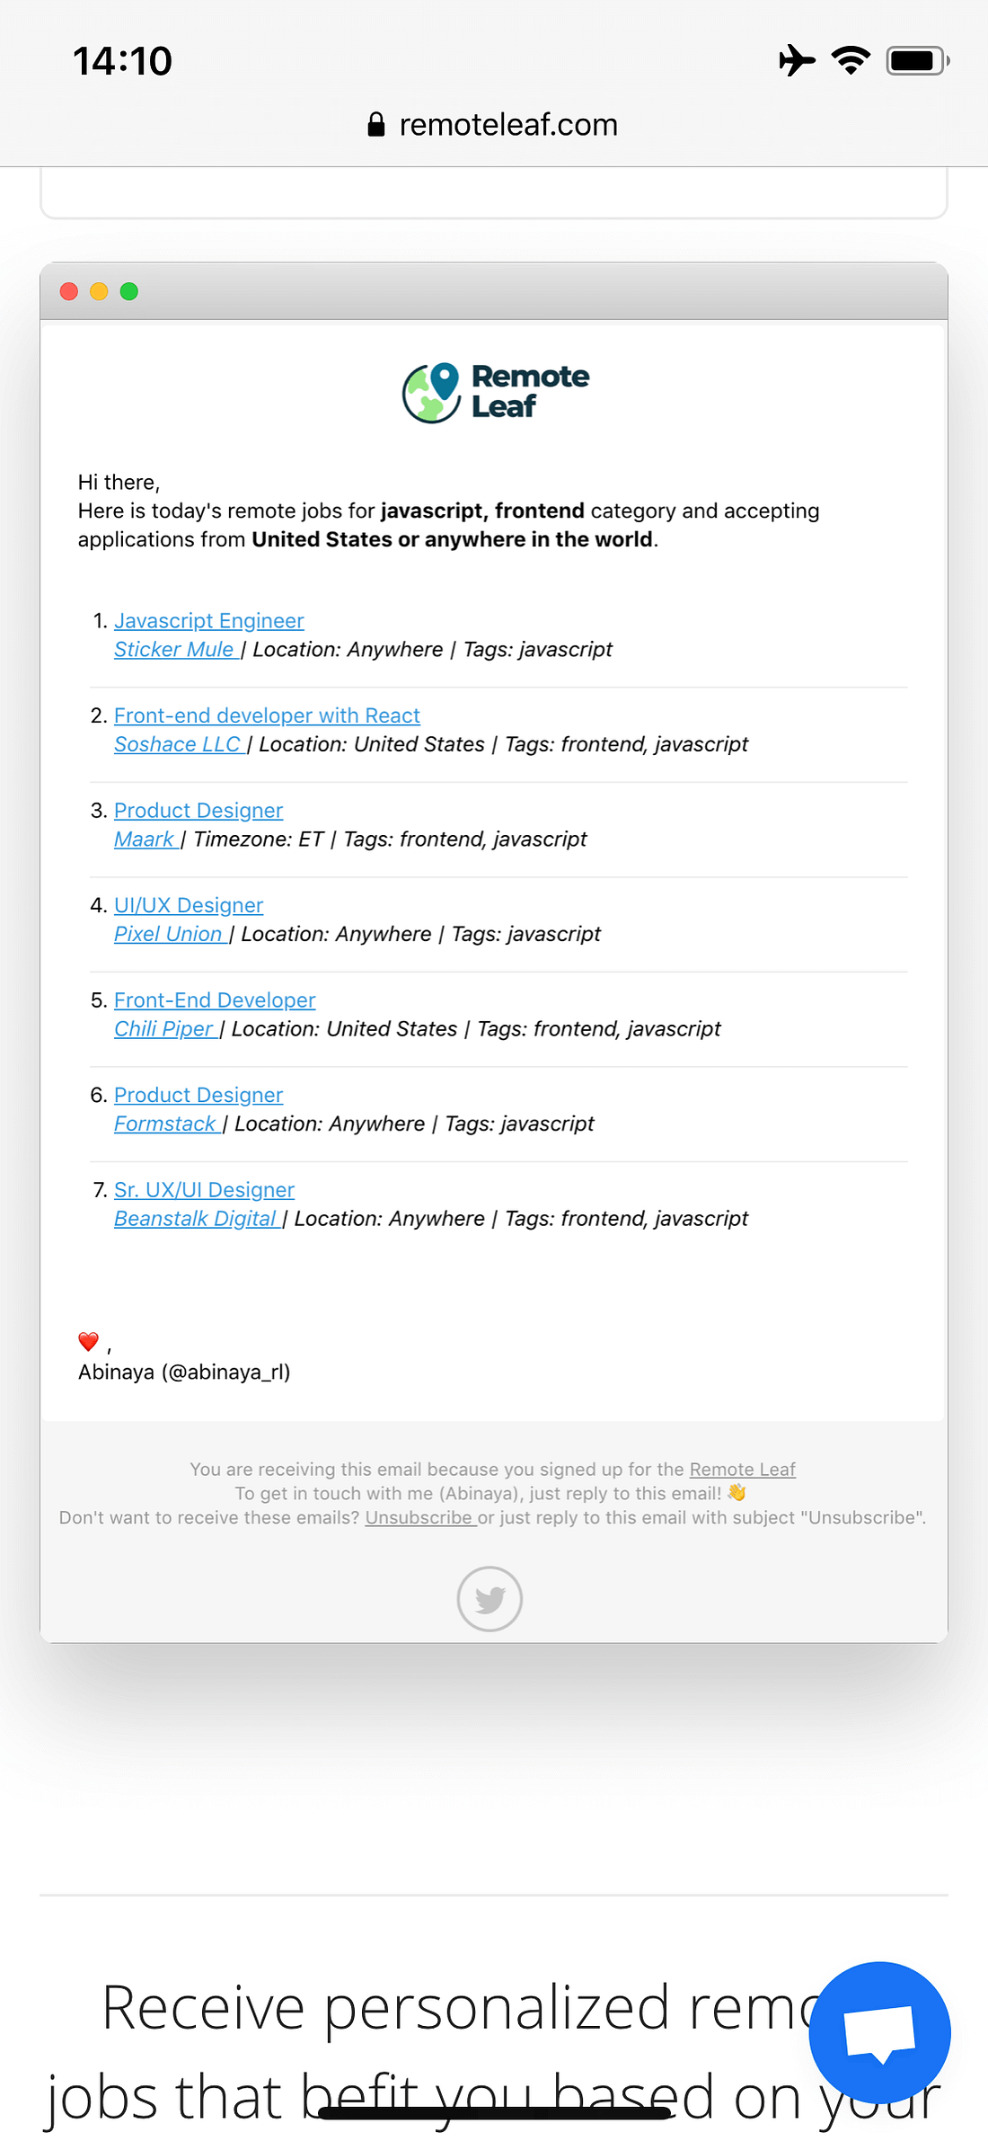
Task: Tap the airplane mode status icon
Action: (797, 60)
